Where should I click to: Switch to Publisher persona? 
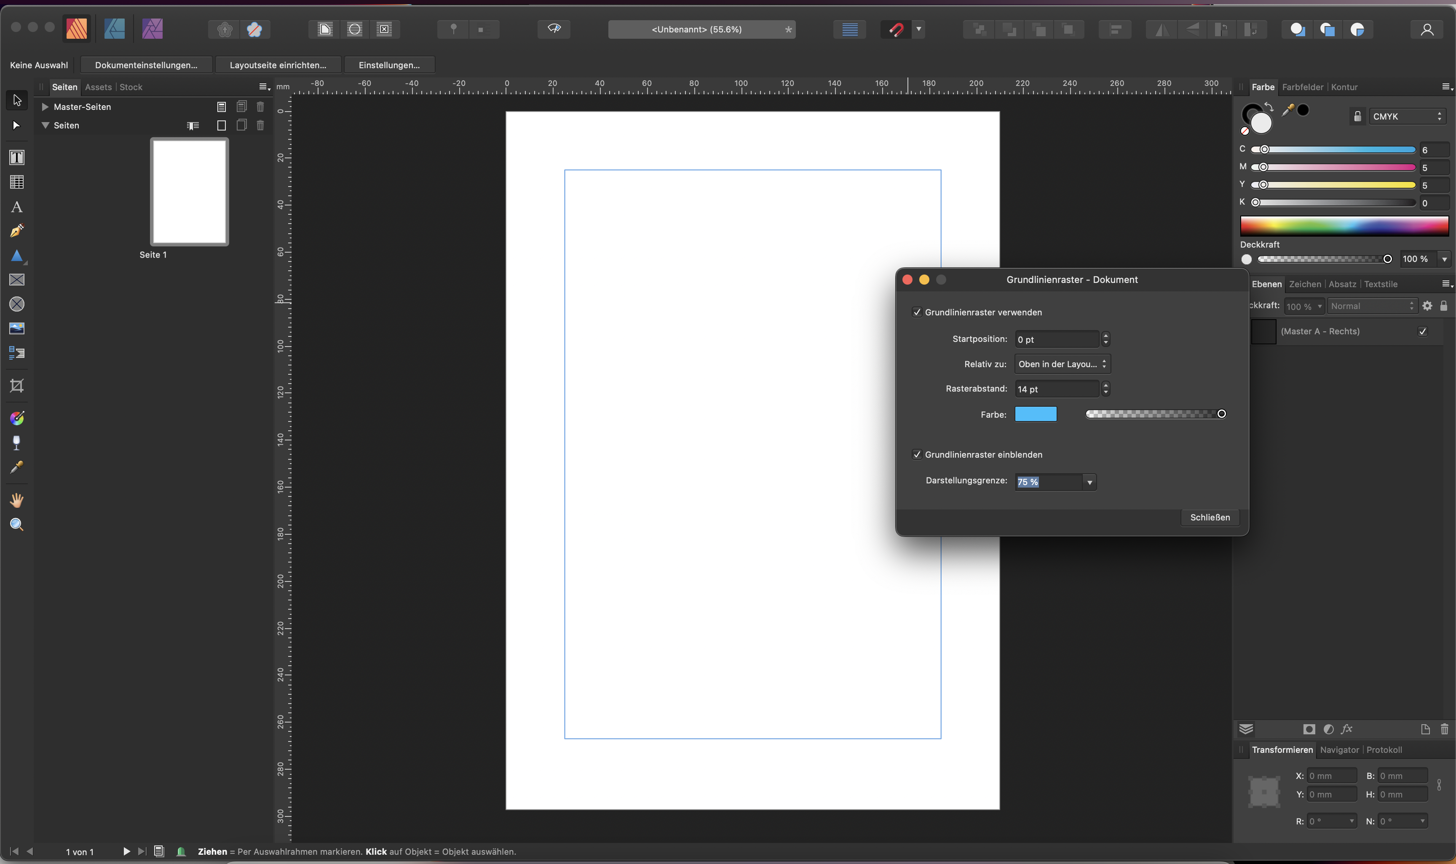point(77,29)
